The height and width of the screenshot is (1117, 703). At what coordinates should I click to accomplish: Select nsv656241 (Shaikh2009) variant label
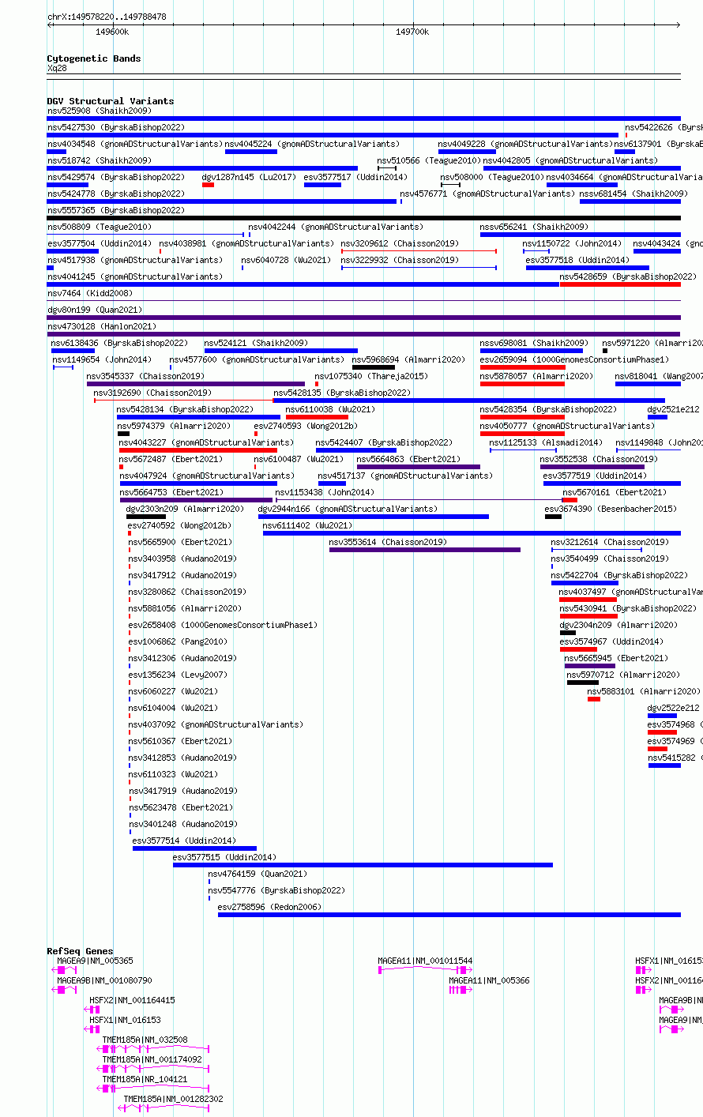(534, 227)
